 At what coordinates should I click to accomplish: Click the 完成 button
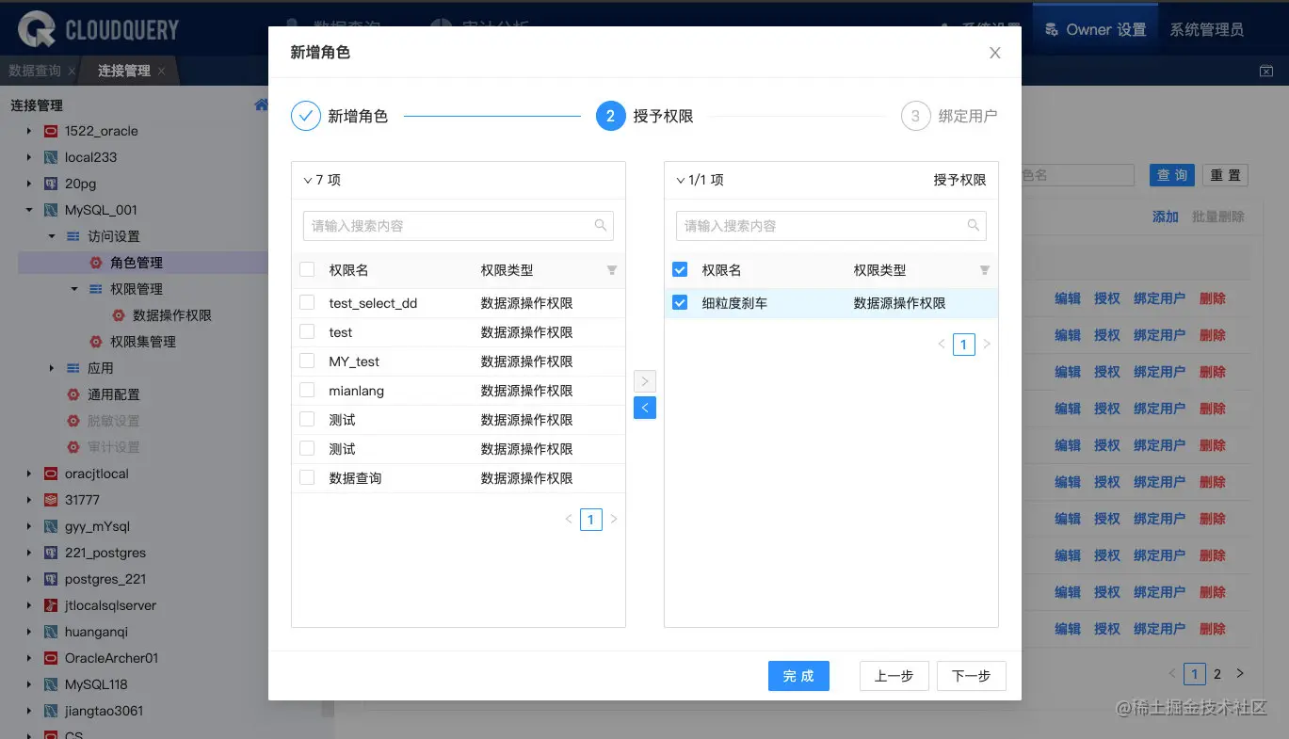click(798, 676)
